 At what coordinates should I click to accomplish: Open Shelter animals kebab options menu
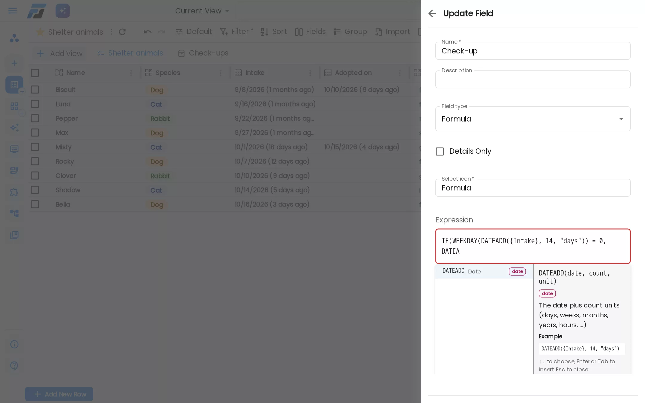(x=112, y=32)
